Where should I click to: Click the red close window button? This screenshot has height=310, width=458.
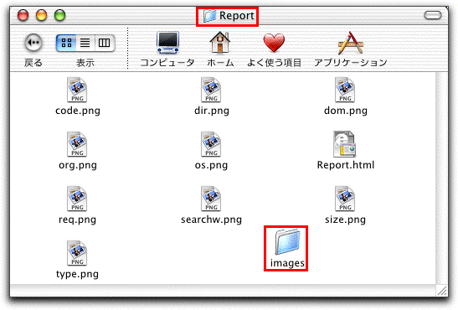(23, 15)
